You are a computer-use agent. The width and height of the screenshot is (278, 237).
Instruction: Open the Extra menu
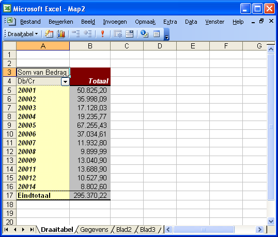(x=170, y=22)
